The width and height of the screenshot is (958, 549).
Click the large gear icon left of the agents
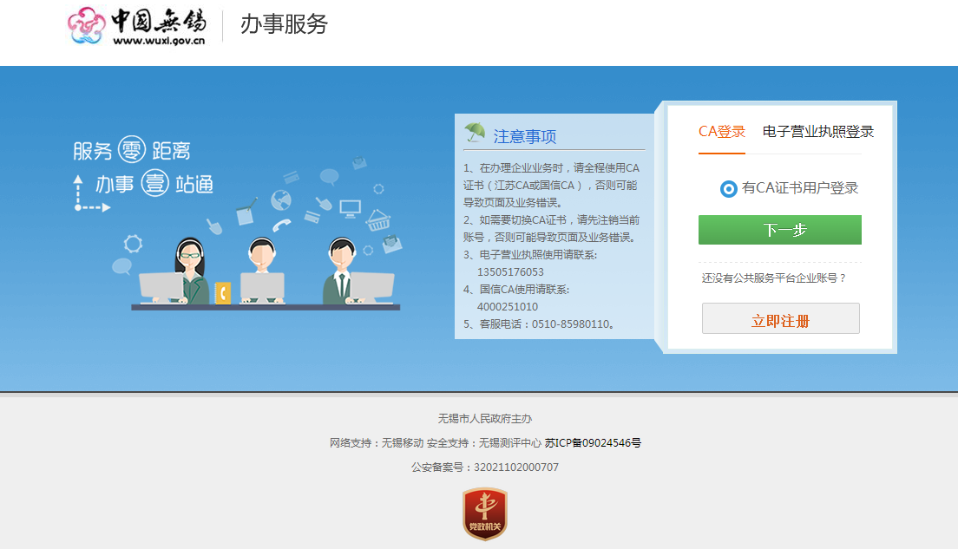coord(133,243)
